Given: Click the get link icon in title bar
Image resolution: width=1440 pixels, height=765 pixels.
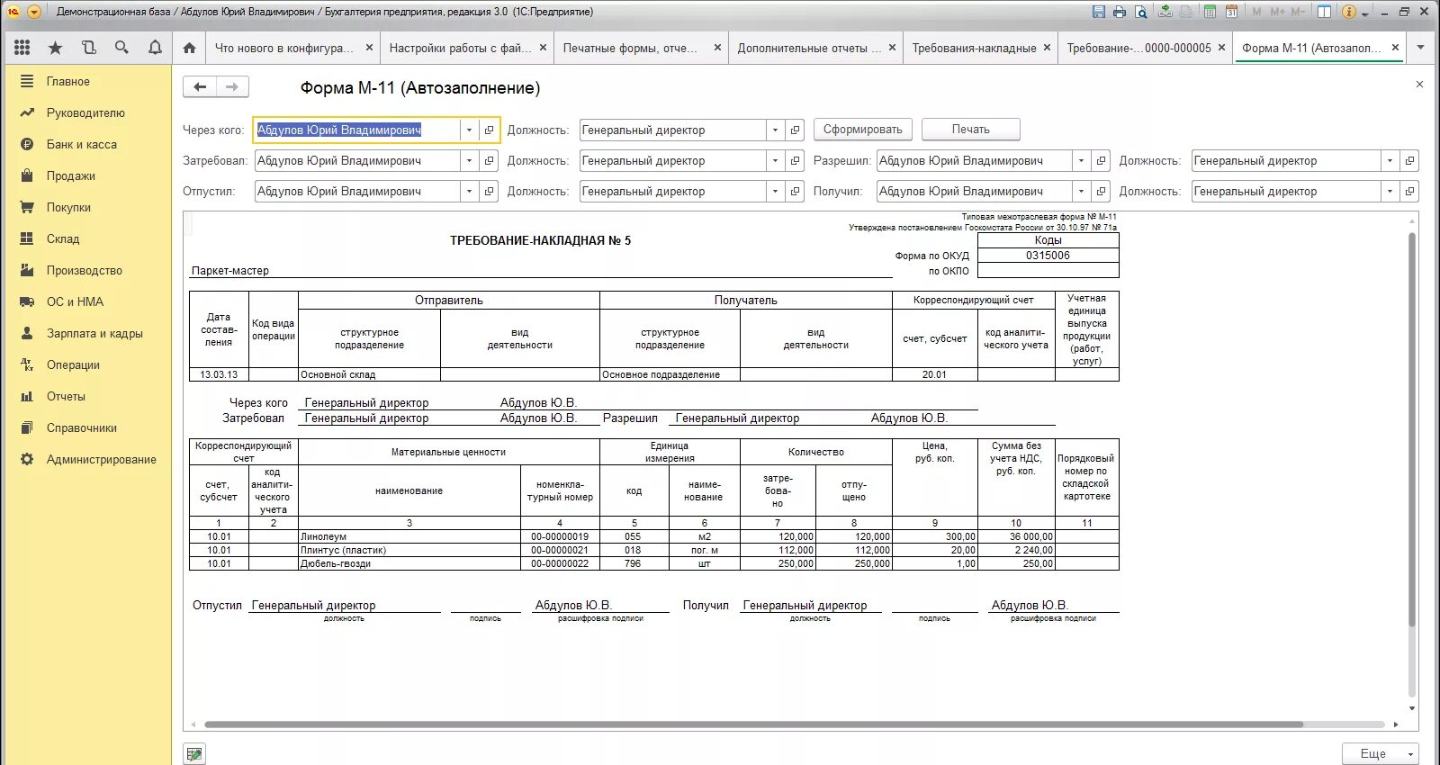Looking at the screenshot, I should (1165, 12).
